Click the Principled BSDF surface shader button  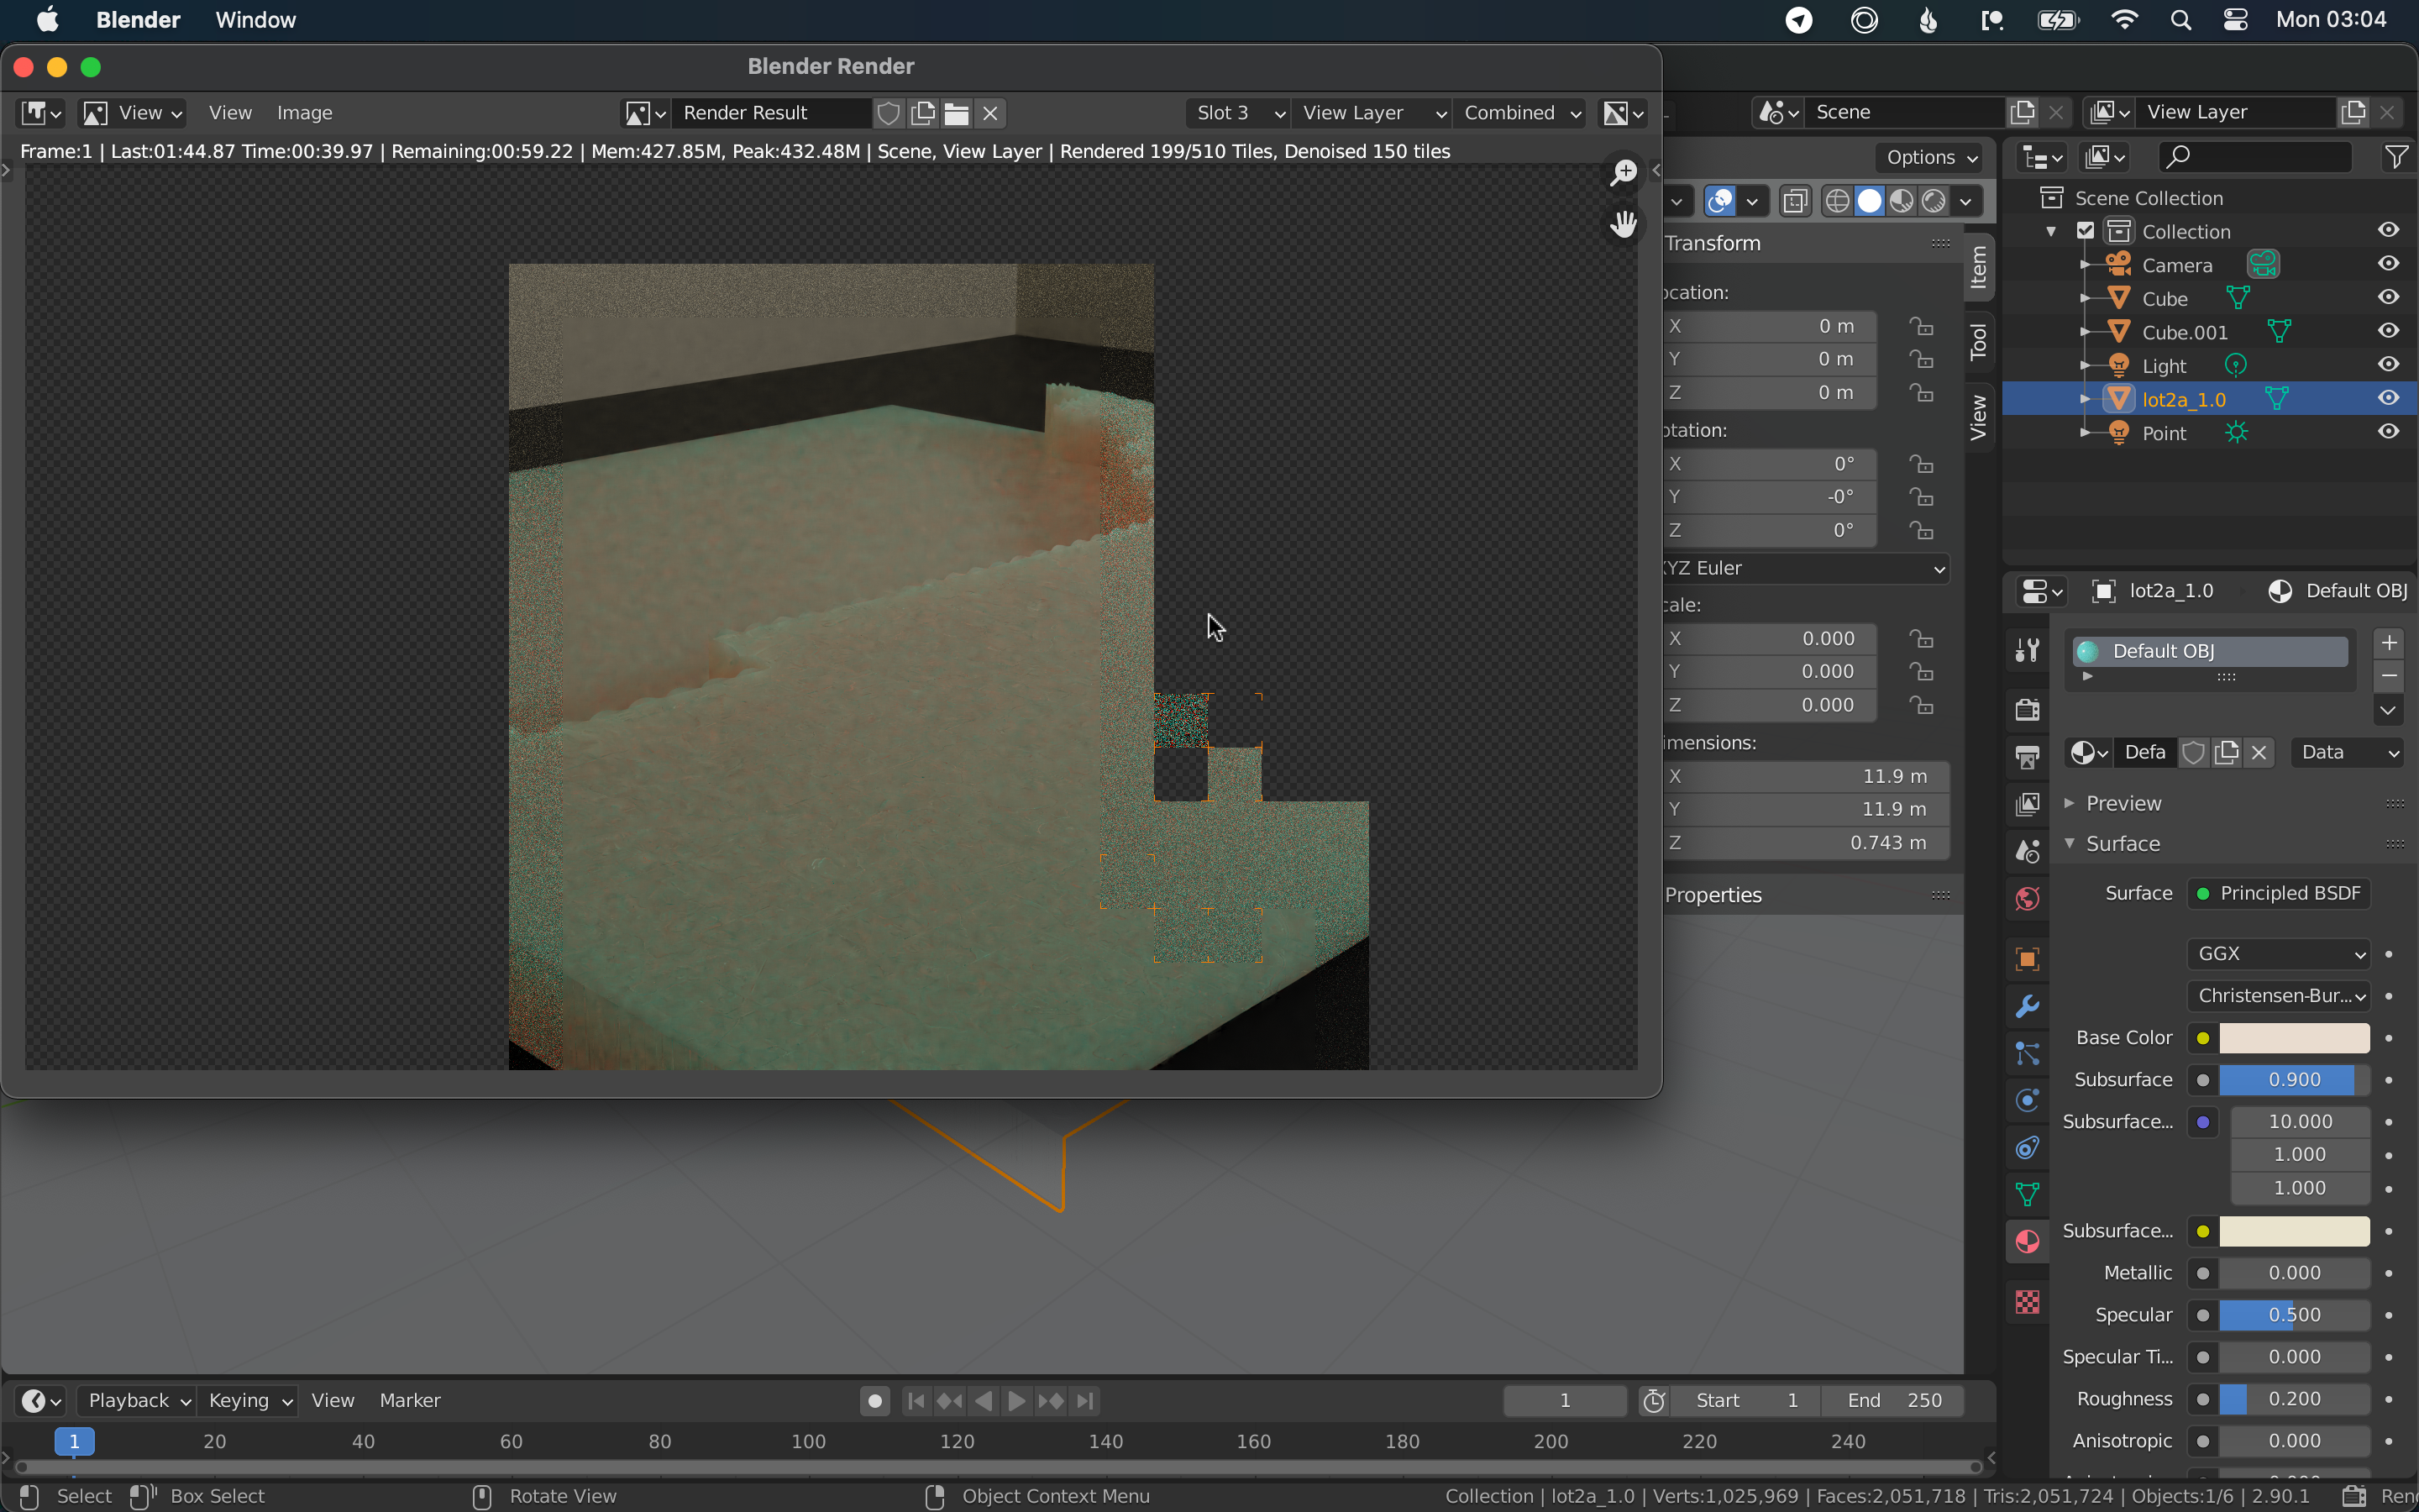click(x=2279, y=893)
